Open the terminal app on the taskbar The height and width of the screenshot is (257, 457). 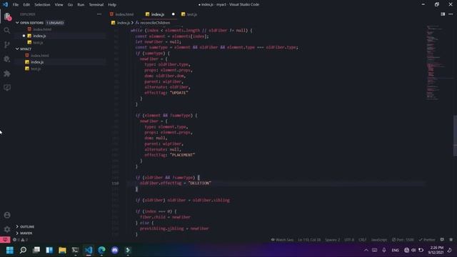click(76, 250)
